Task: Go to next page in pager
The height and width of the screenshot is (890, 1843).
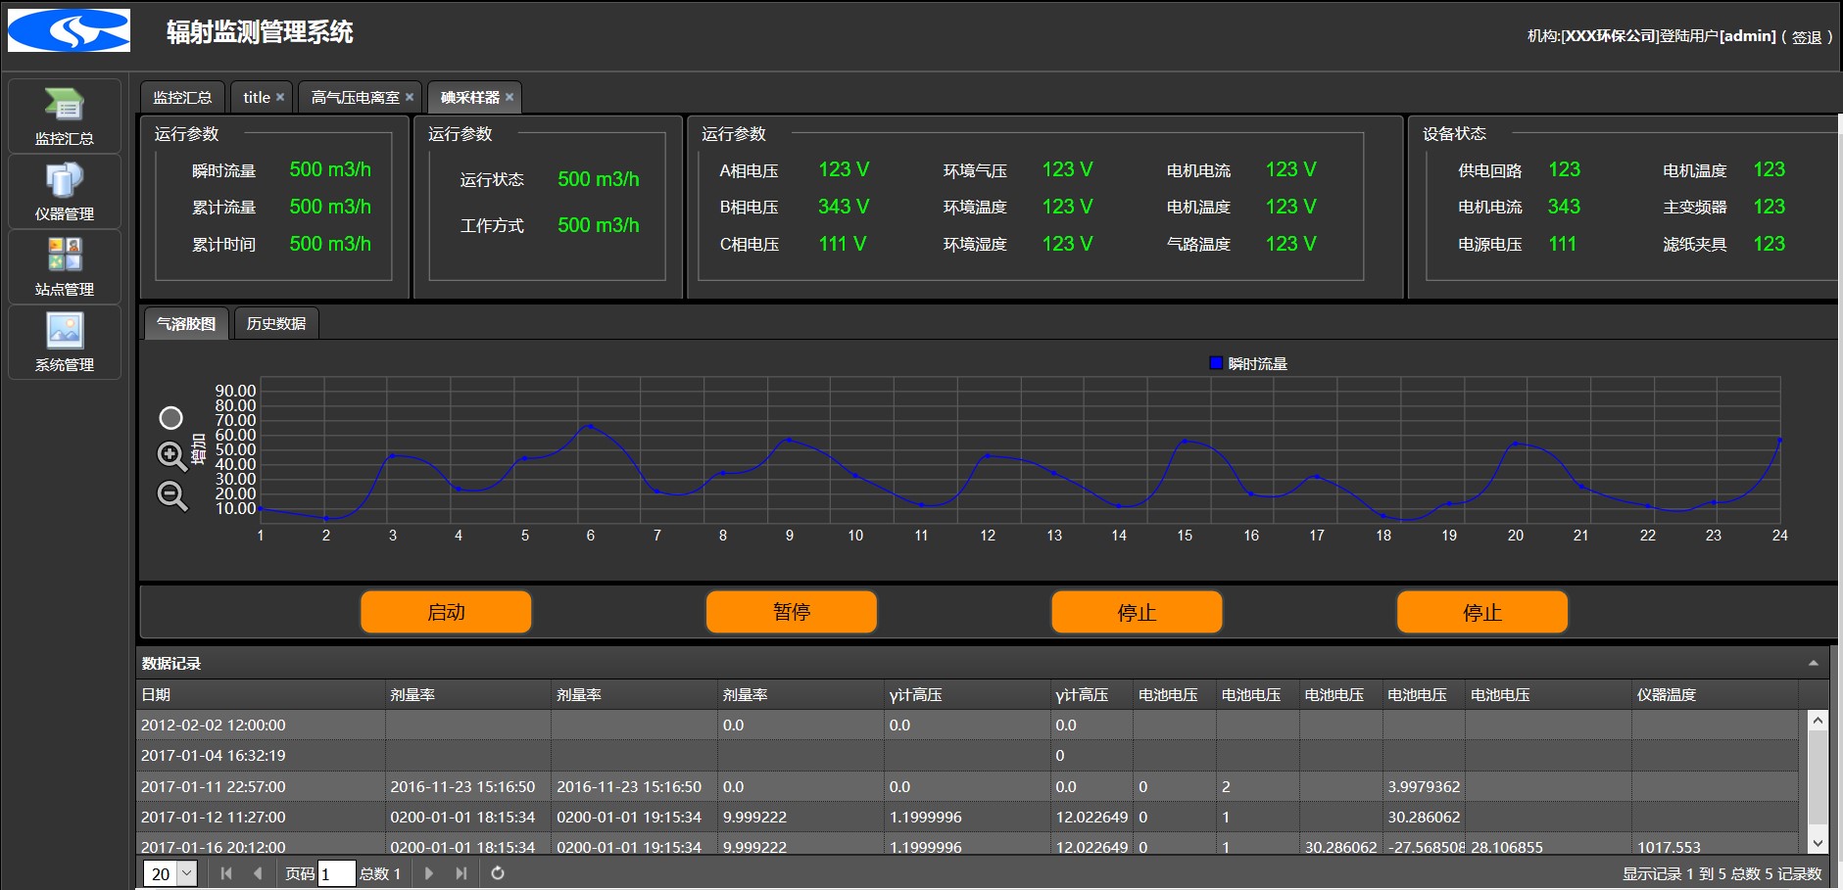Action: 428,873
